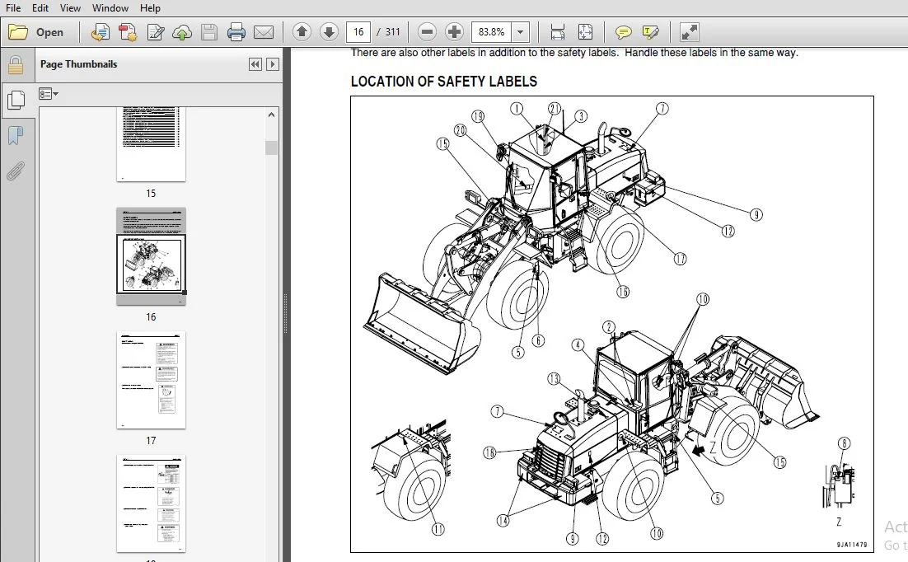The width and height of the screenshot is (908, 562).
Task: Click the zoom value field 83.8%
Action: tap(491, 32)
